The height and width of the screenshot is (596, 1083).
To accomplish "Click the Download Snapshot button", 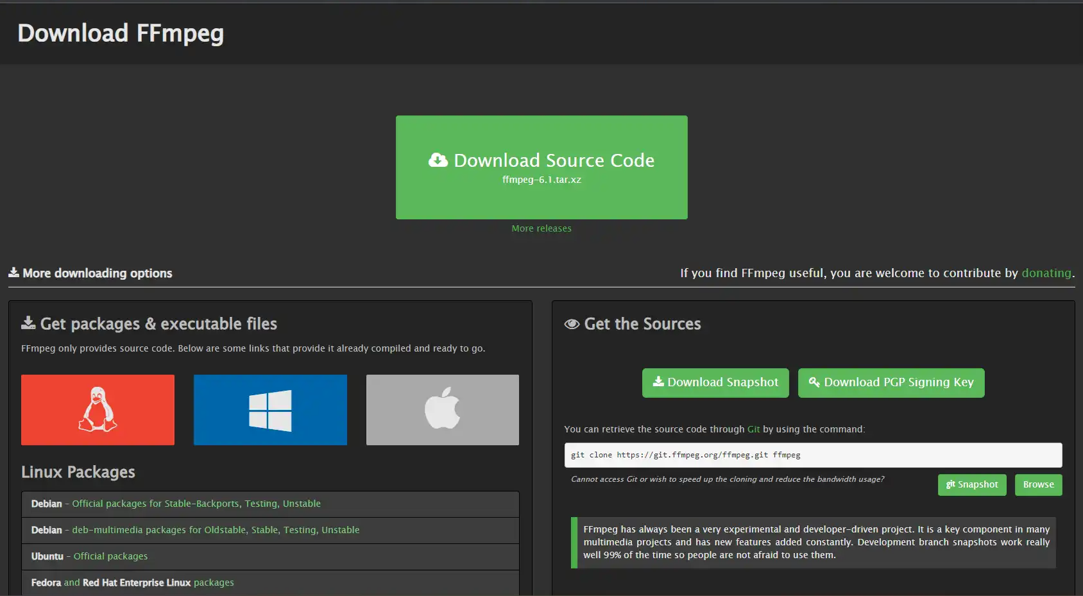I will pyautogui.click(x=715, y=383).
